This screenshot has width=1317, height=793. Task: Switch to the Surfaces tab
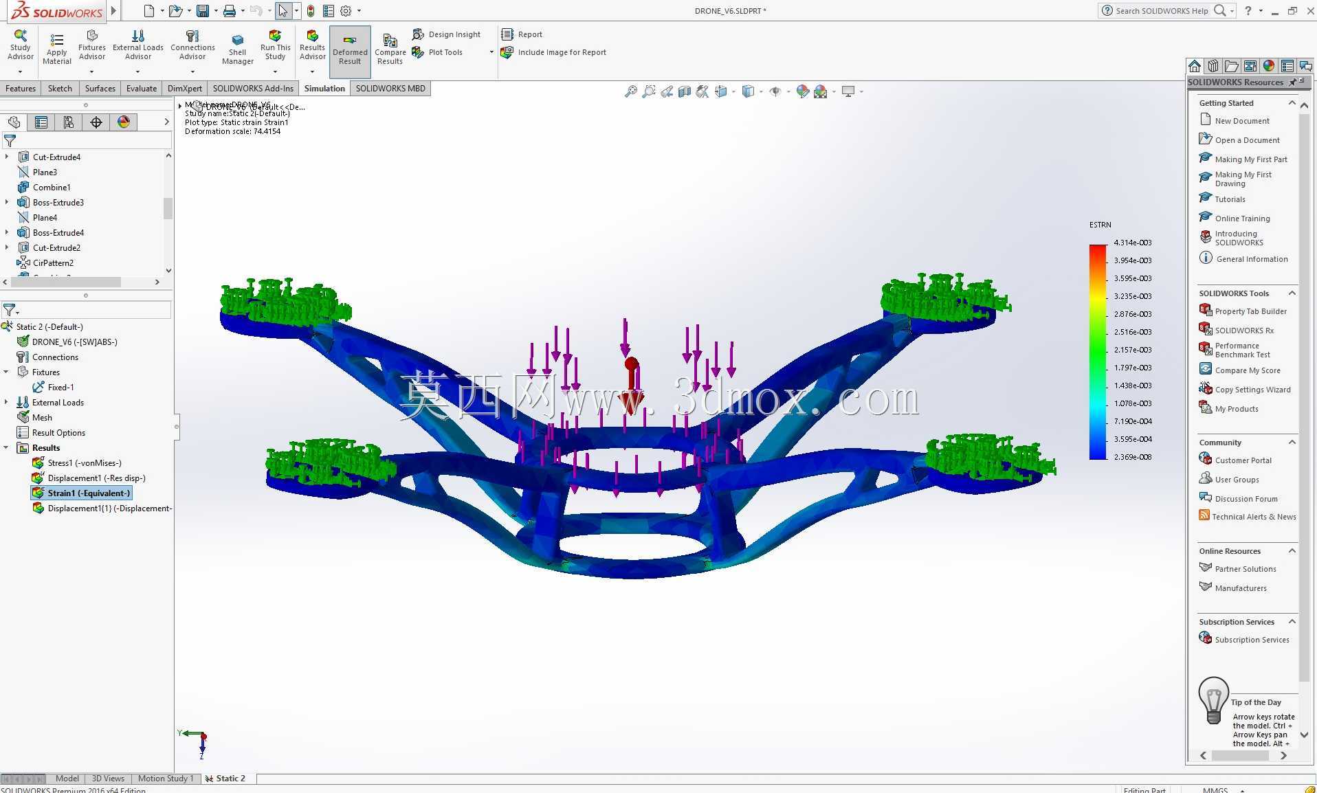tap(100, 89)
